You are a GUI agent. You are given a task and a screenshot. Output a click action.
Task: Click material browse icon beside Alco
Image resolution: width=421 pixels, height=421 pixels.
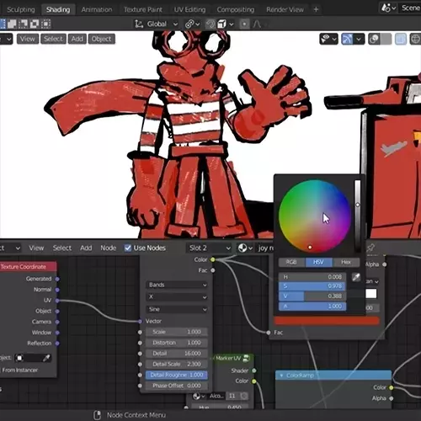199,396
